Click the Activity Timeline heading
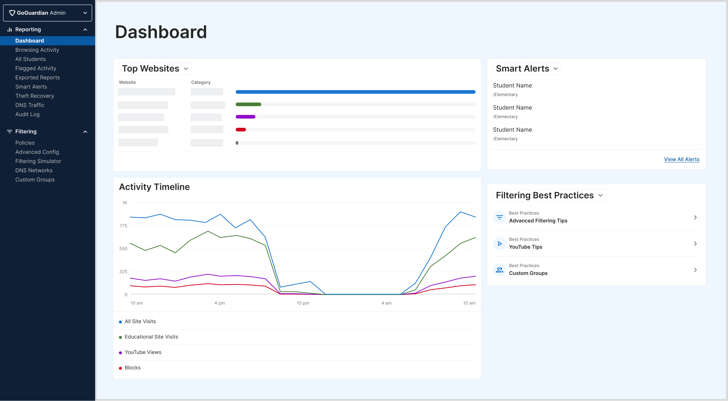Screen dimensions: 728x401 tap(154, 187)
